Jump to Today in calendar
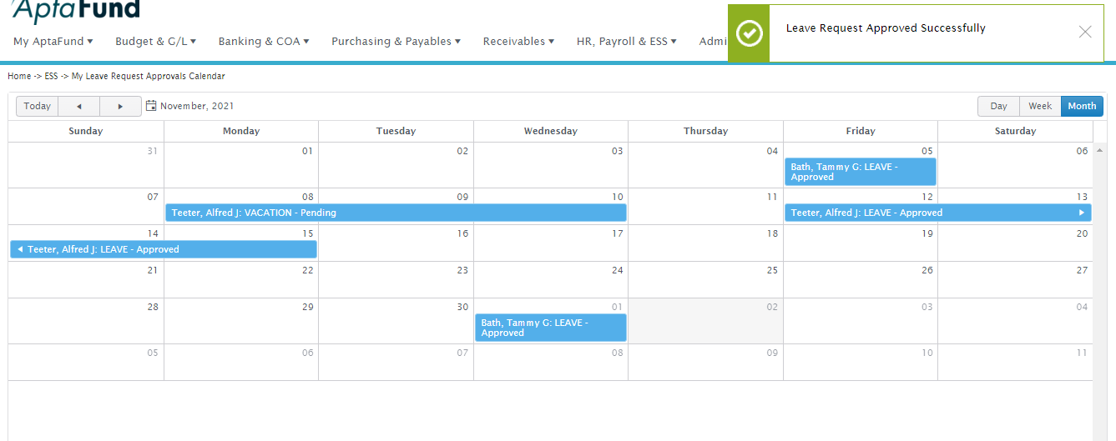This screenshot has height=441, width=1116. [x=38, y=106]
